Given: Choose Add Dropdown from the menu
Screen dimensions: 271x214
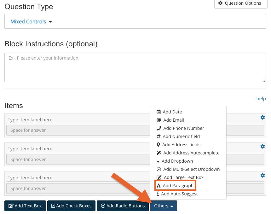Looking at the screenshot, I should coord(175,161).
